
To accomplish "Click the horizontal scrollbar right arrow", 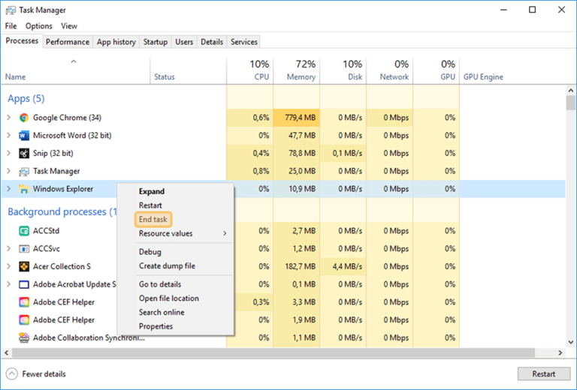I will point(560,352).
